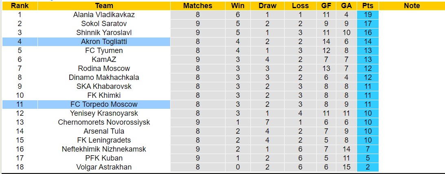Sort by the Pts column header
This screenshot has height=174, width=445.
pos(368,6)
